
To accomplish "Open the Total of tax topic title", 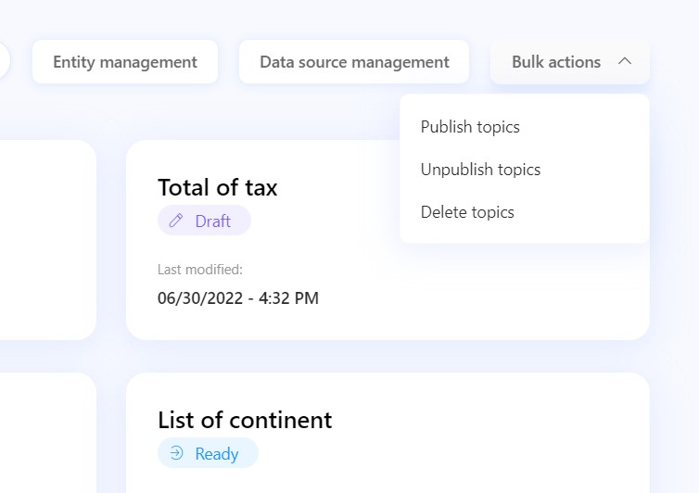I will pos(218,187).
